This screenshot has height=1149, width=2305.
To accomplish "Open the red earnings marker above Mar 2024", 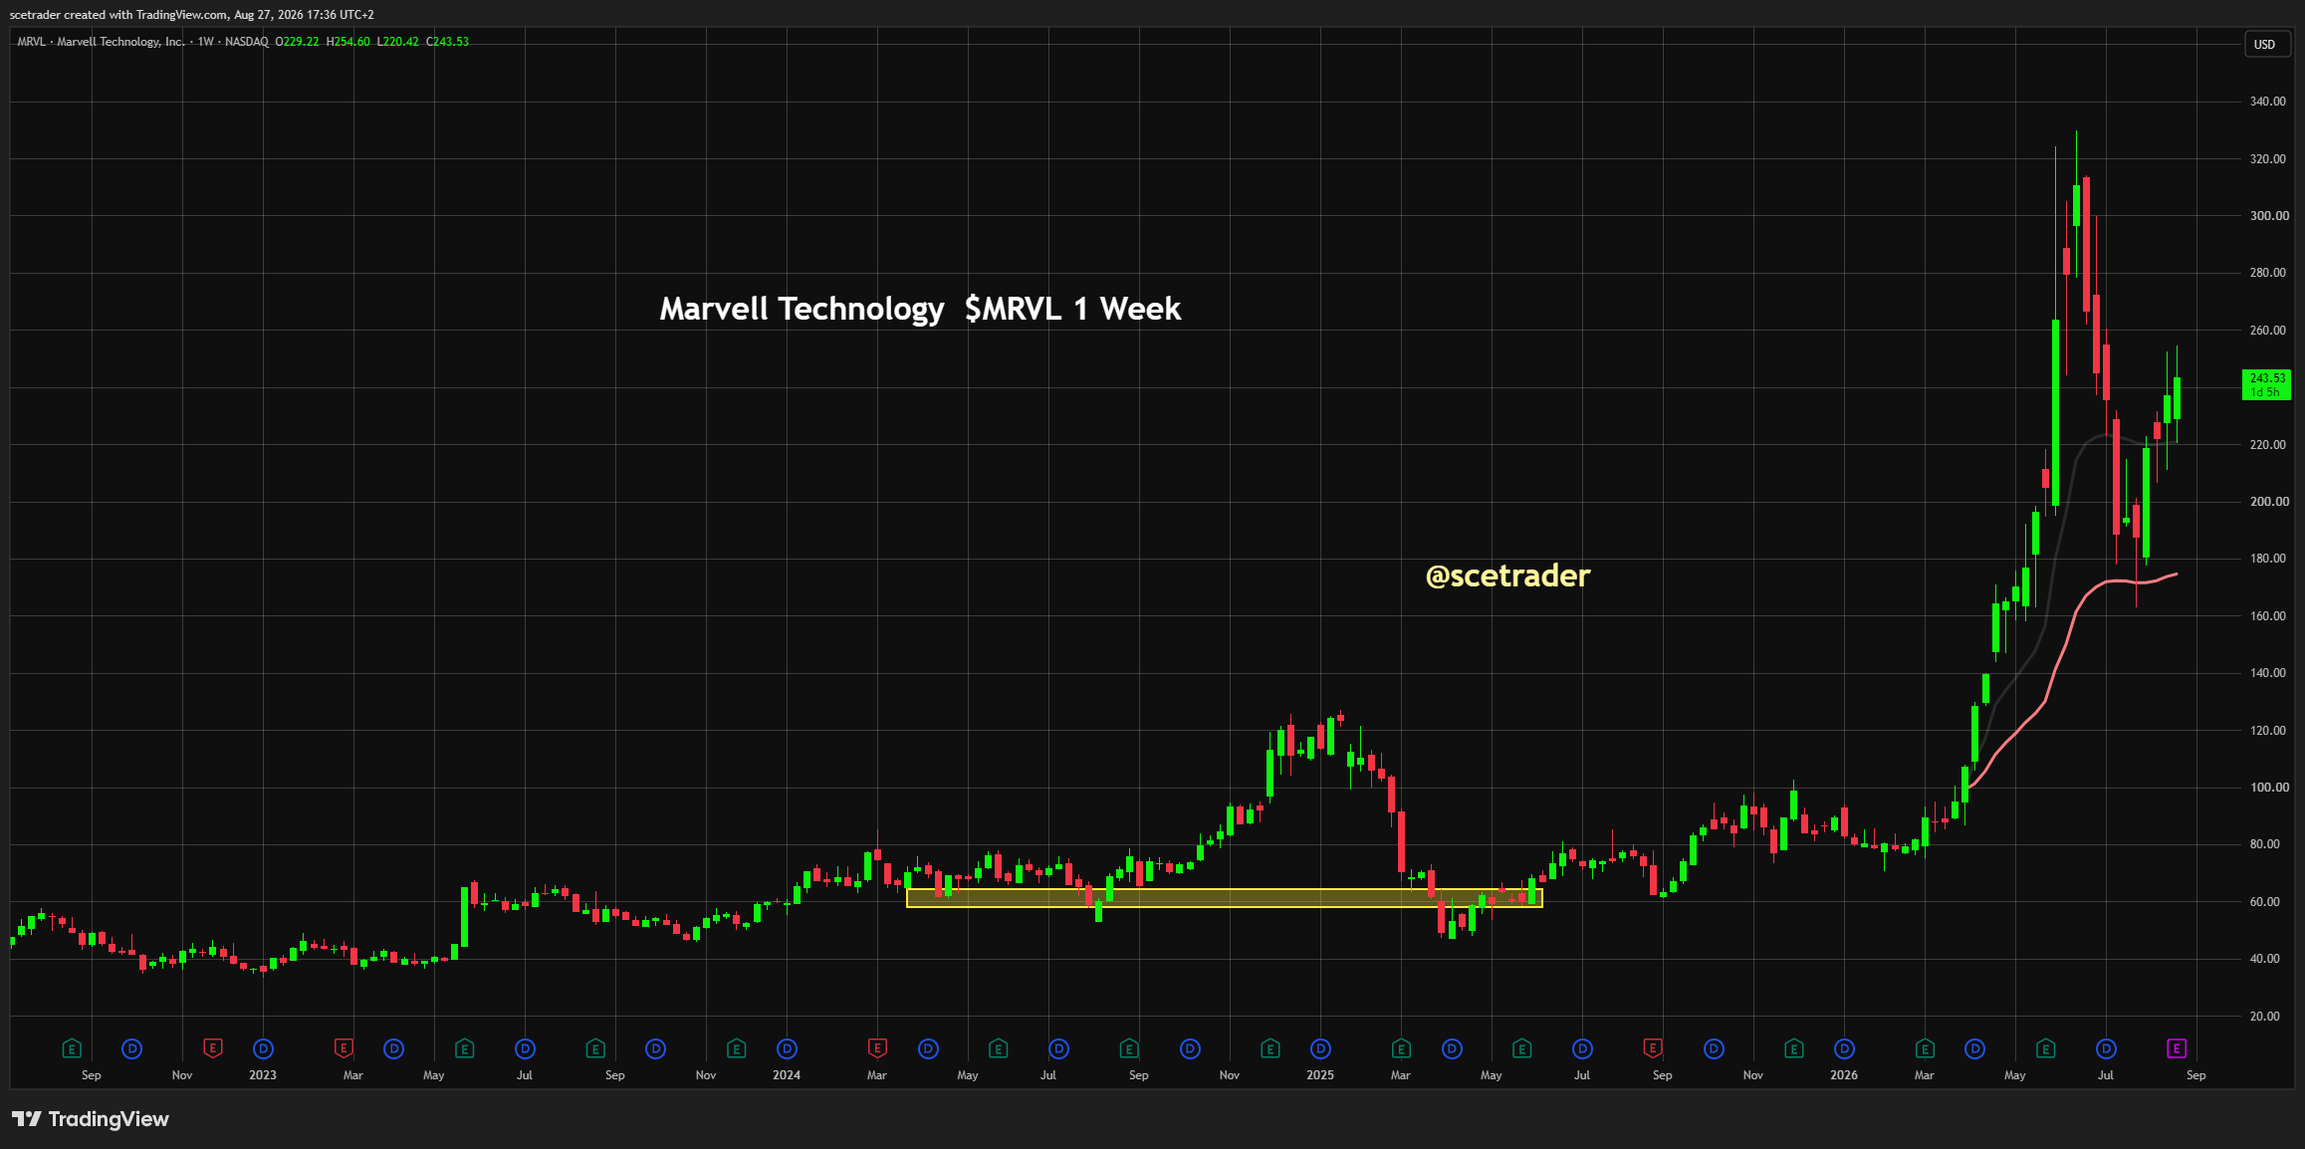I will (x=877, y=1048).
